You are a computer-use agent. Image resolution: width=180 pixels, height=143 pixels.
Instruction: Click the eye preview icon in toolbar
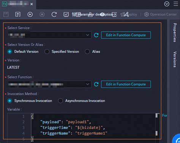pyautogui.click(x=102, y=14)
